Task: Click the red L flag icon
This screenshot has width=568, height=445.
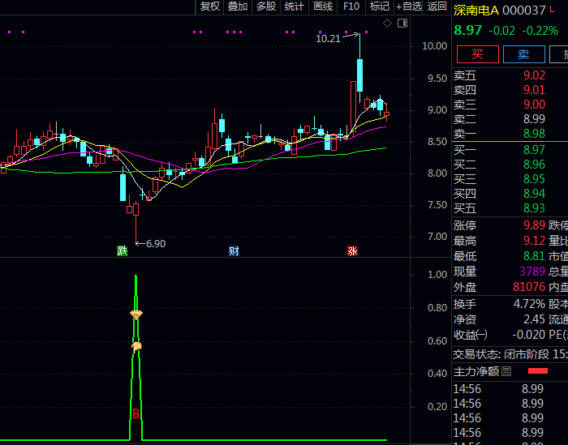Action: tap(552, 10)
